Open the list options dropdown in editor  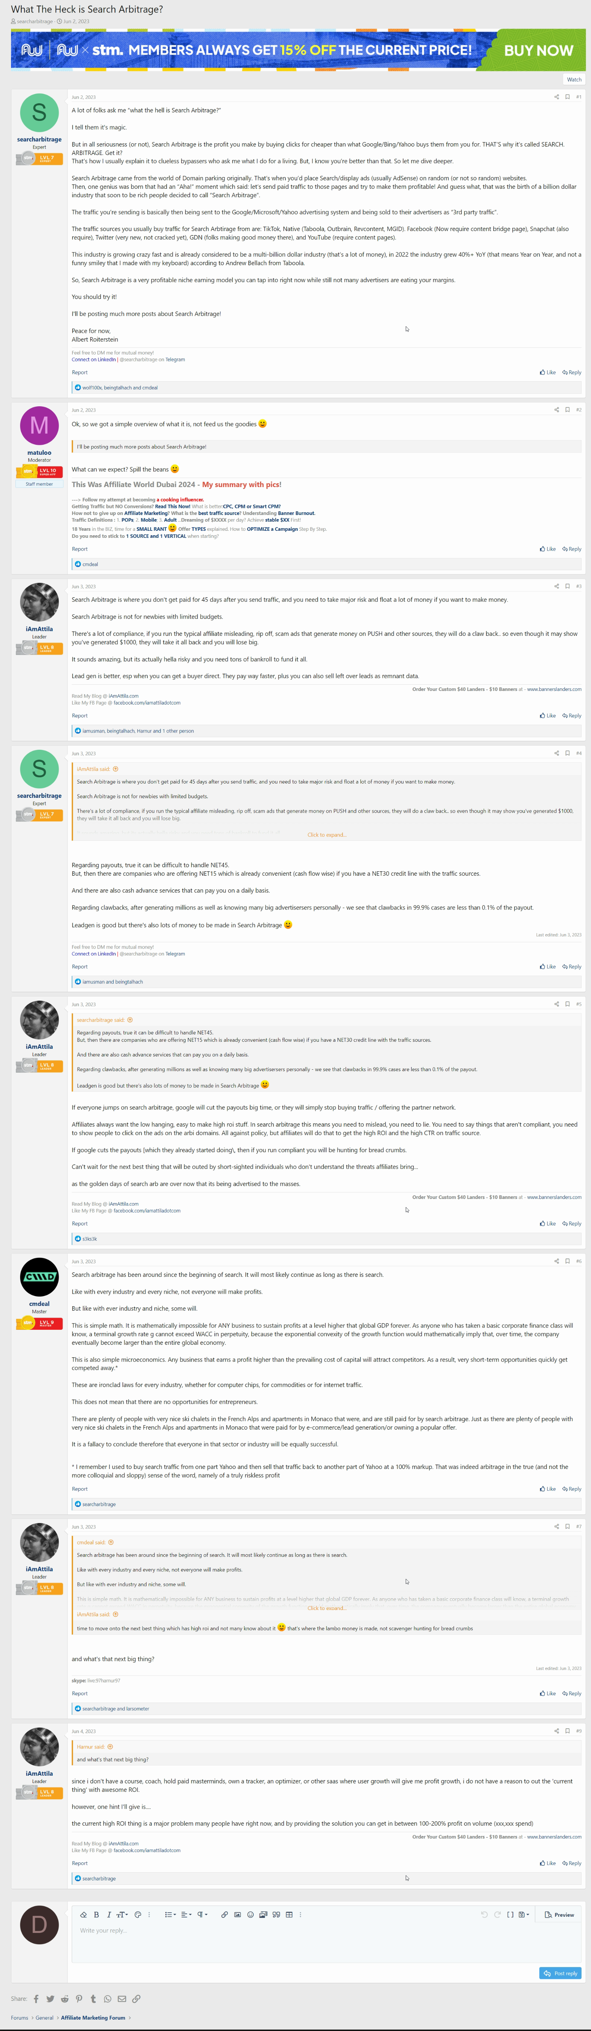coord(170,1914)
